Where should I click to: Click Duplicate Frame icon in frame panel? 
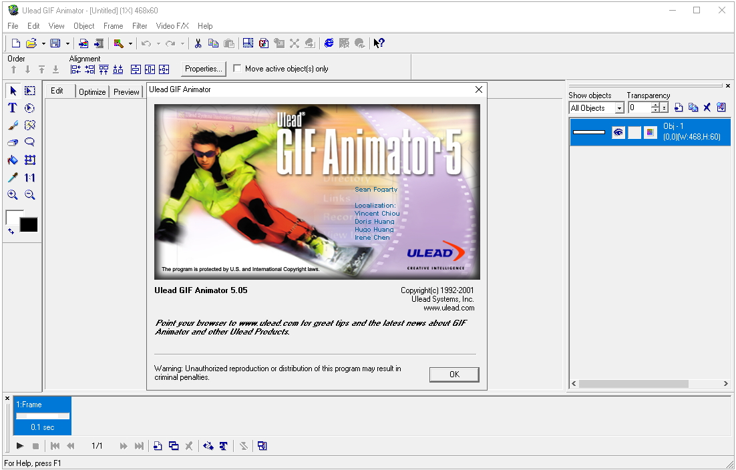coord(174,445)
